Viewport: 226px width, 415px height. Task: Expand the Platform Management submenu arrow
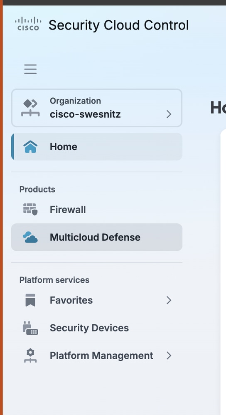[169, 356]
